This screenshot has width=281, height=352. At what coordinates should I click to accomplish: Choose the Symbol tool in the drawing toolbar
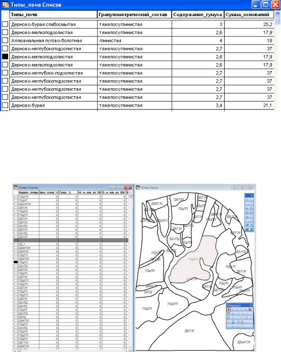pyautogui.click(x=247, y=200)
